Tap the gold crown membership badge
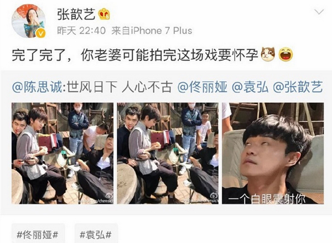Image resolution: width=332 pixels, height=243 pixels. pos(104,14)
